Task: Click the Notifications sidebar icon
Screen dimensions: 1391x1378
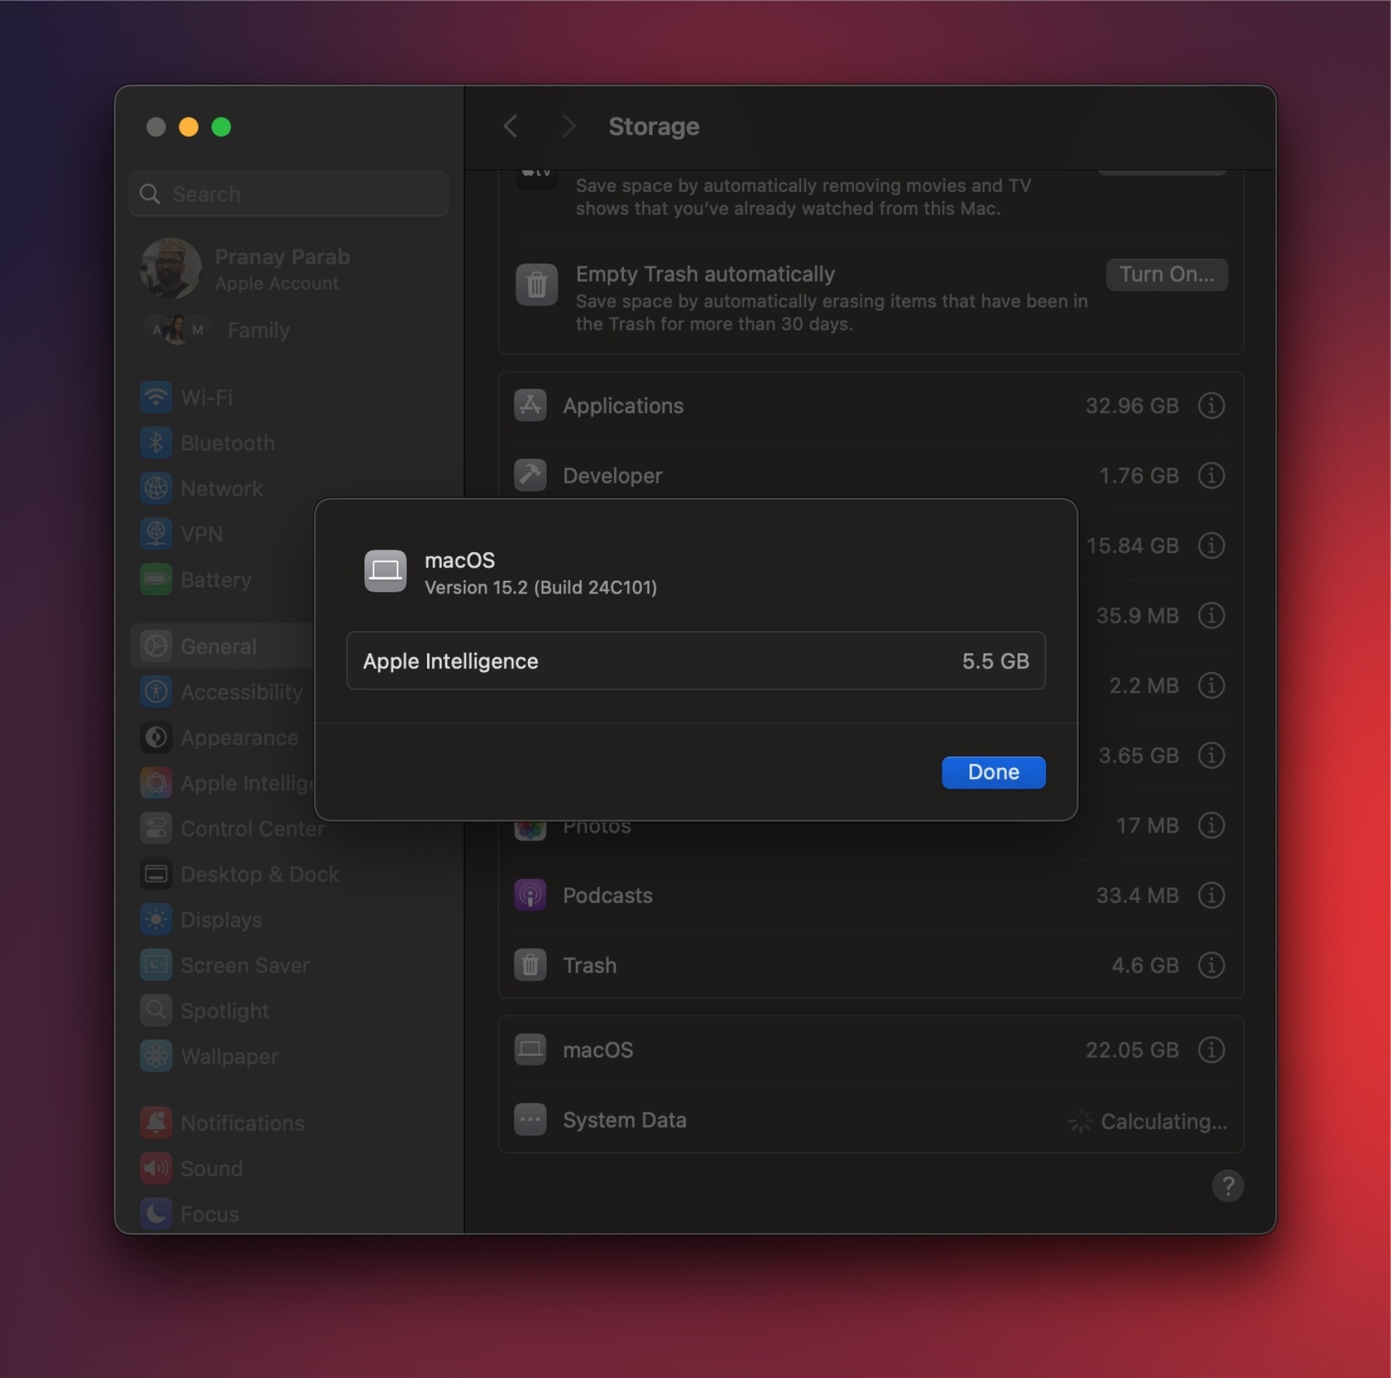Action: click(x=156, y=1123)
